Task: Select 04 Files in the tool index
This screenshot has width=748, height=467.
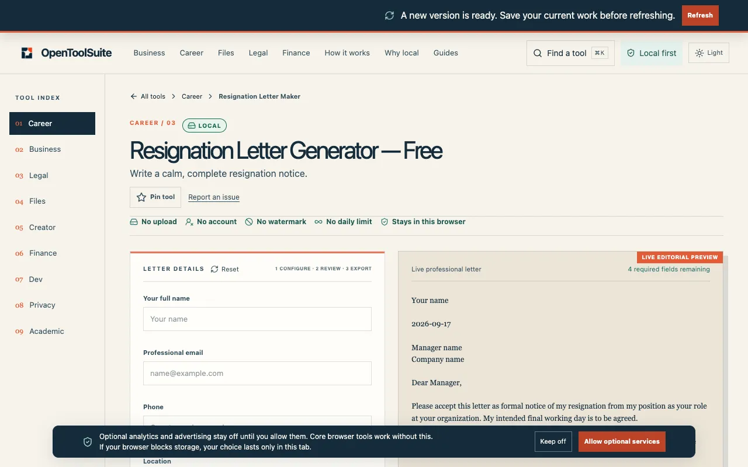Action: point(52,201)
